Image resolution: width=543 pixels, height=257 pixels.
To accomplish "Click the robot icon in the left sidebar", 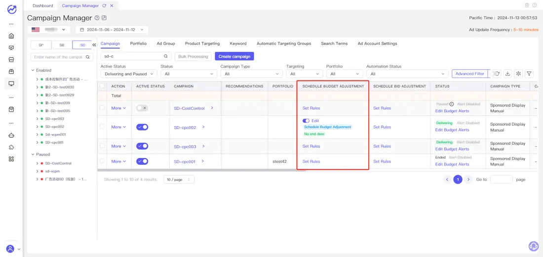I will (11, 135).
